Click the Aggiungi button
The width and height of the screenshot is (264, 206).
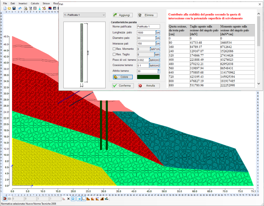pos(122,15)
